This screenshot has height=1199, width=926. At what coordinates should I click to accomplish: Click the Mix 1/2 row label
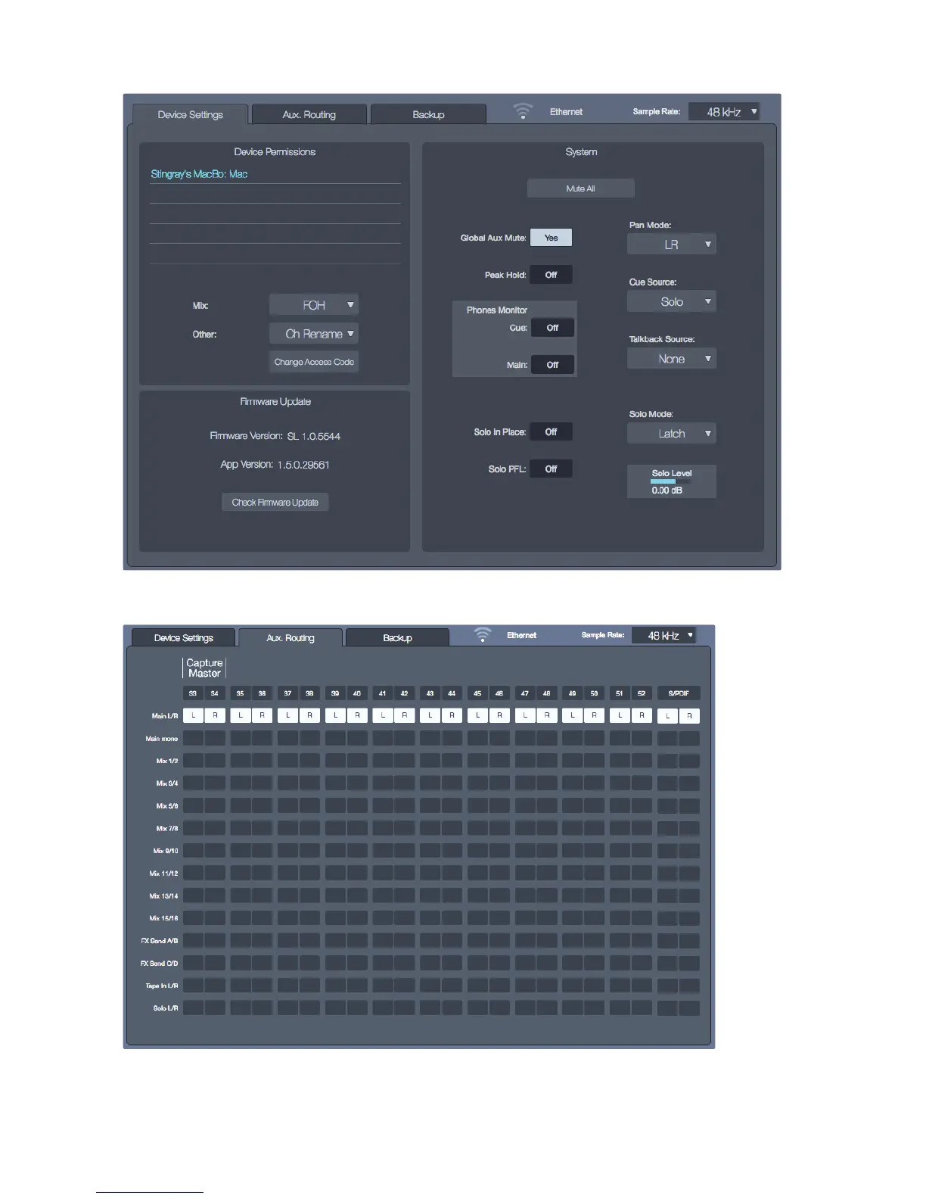tap(167, 761)
